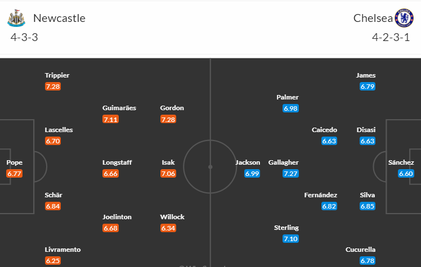The width and height of the screenshot is (421, 267).
Task: Select Jackson's 6.99 rating badge
Action: click(x=252, y=174)
